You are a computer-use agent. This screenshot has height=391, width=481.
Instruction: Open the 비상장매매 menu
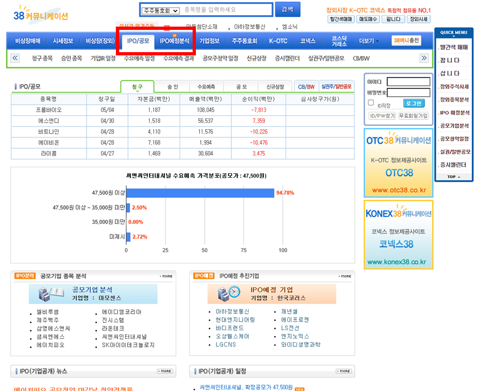[x=28, y=41]
